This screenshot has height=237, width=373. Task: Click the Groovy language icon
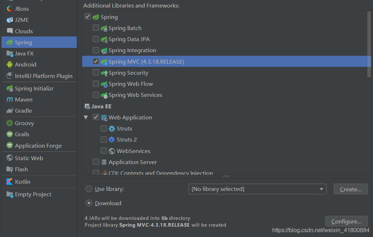coord(10,123)
